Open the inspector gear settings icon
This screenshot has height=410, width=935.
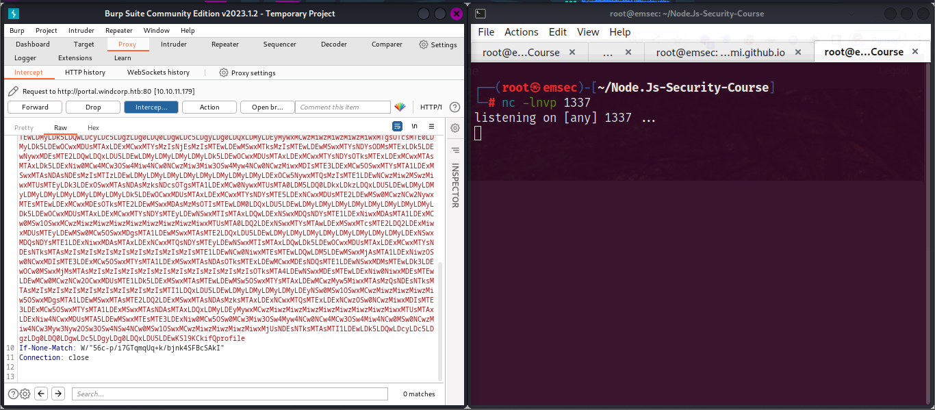[454, 127]
